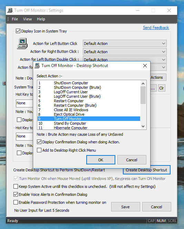
Task: Click the menu bar grip handle
Action: (x=8, y=19)
